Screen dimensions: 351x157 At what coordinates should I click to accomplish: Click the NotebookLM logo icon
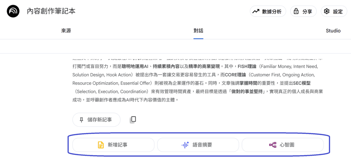coord(14,11)
